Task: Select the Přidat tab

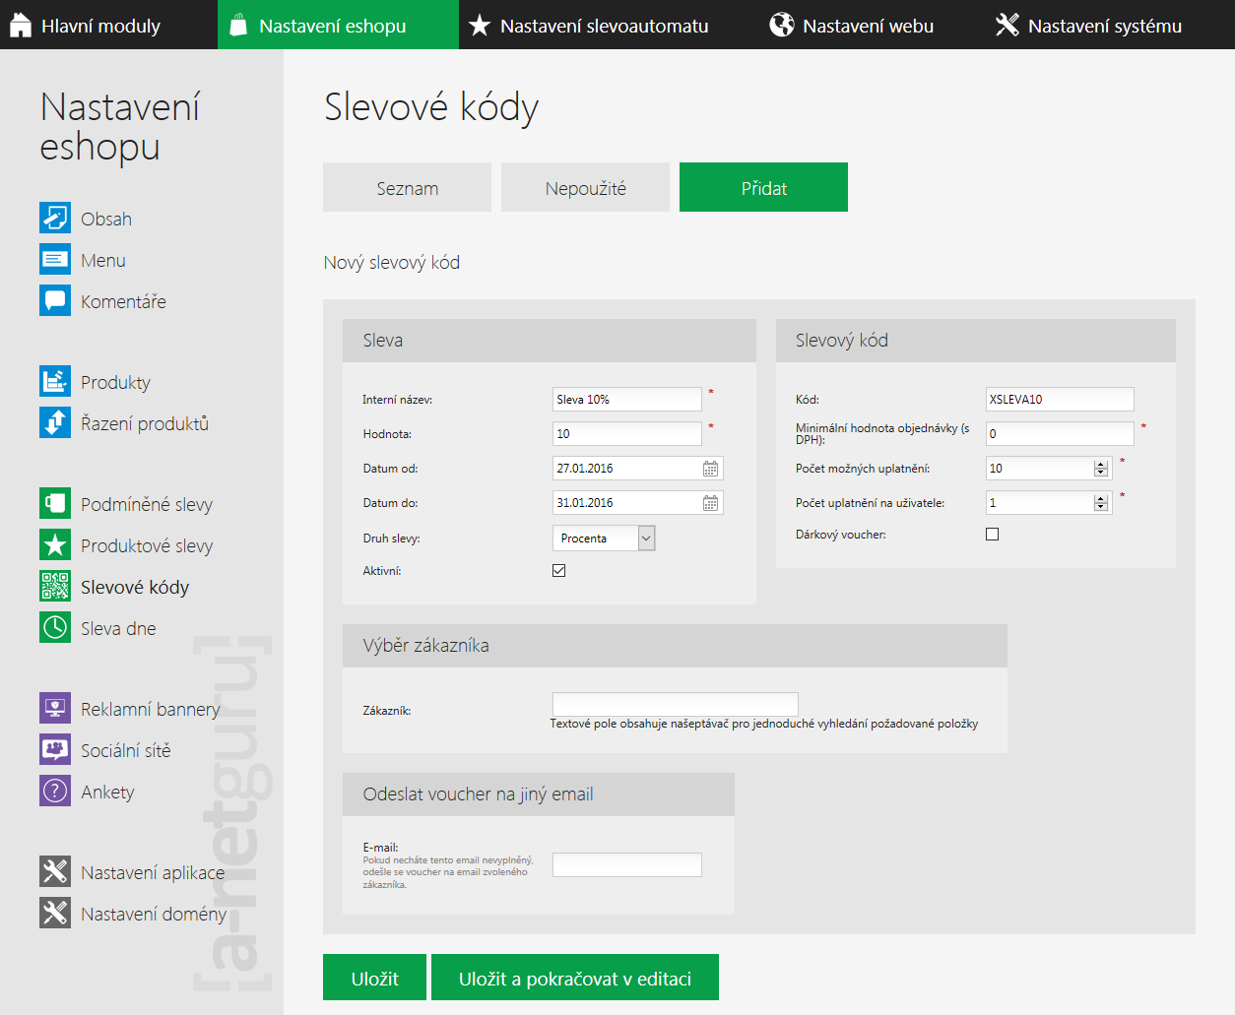Action: (x=763, y=187)
